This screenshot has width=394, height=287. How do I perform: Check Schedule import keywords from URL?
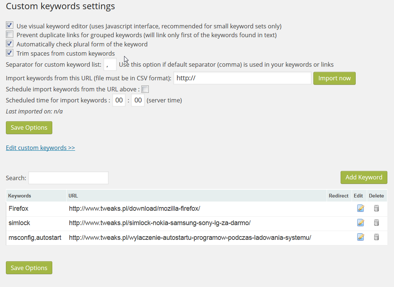coord(145,89)
